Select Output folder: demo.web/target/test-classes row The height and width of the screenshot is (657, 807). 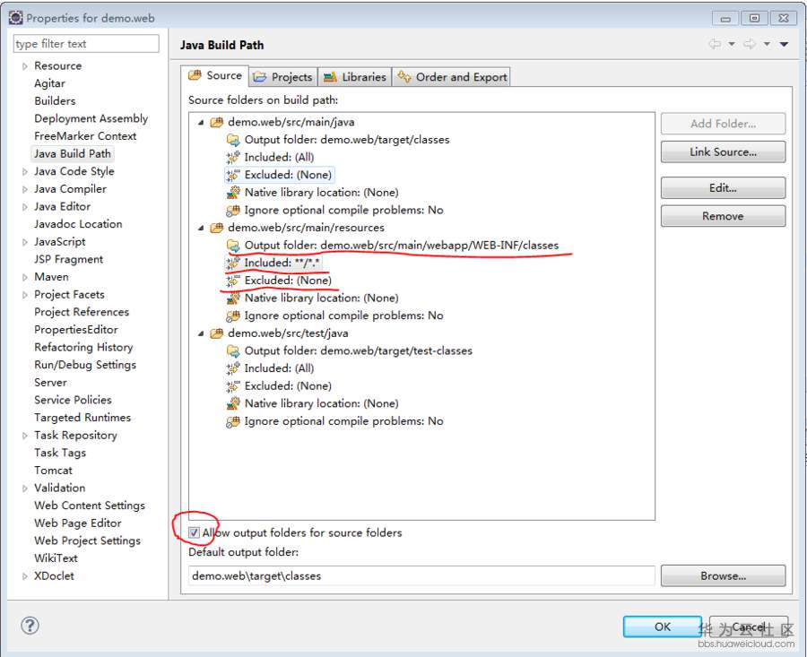(358, 350)
